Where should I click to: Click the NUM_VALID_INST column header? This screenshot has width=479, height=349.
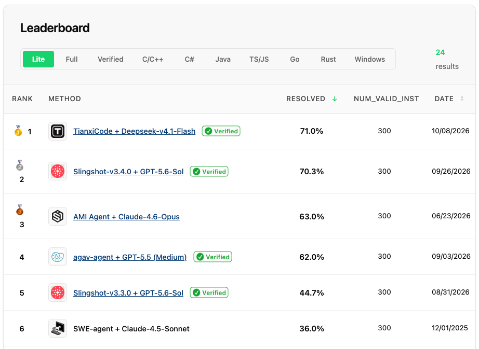[x=386, y=99]
